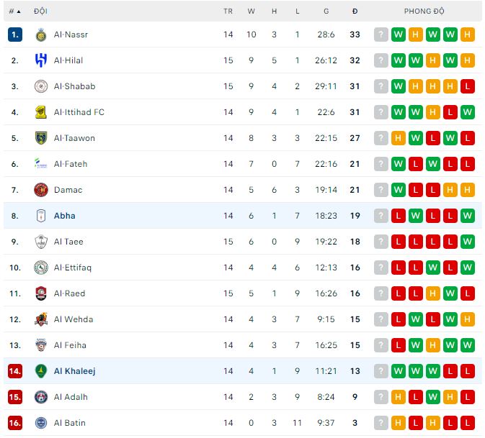
Task: Click the Al-Ittihad FC team badge
Action: (41, 112)
